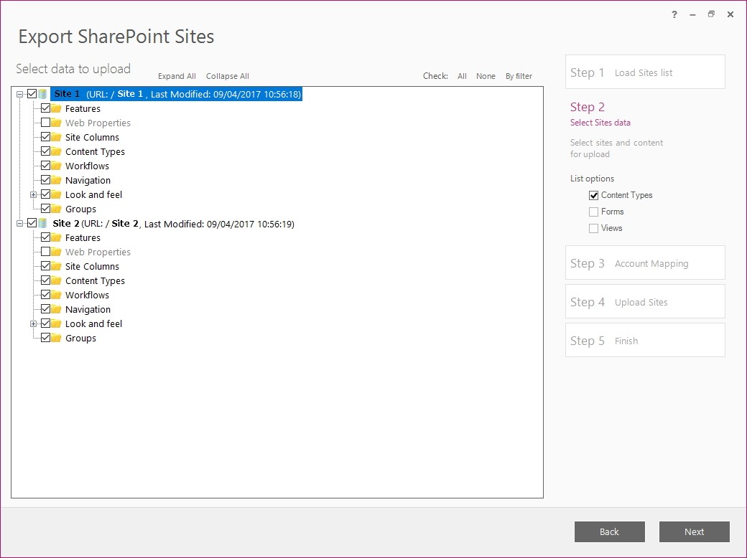Image resolution: width=747 pixels, height=558 pixels.
Task: Click the Features folder icon under Site 2
Action: click(x=56, y=237)
